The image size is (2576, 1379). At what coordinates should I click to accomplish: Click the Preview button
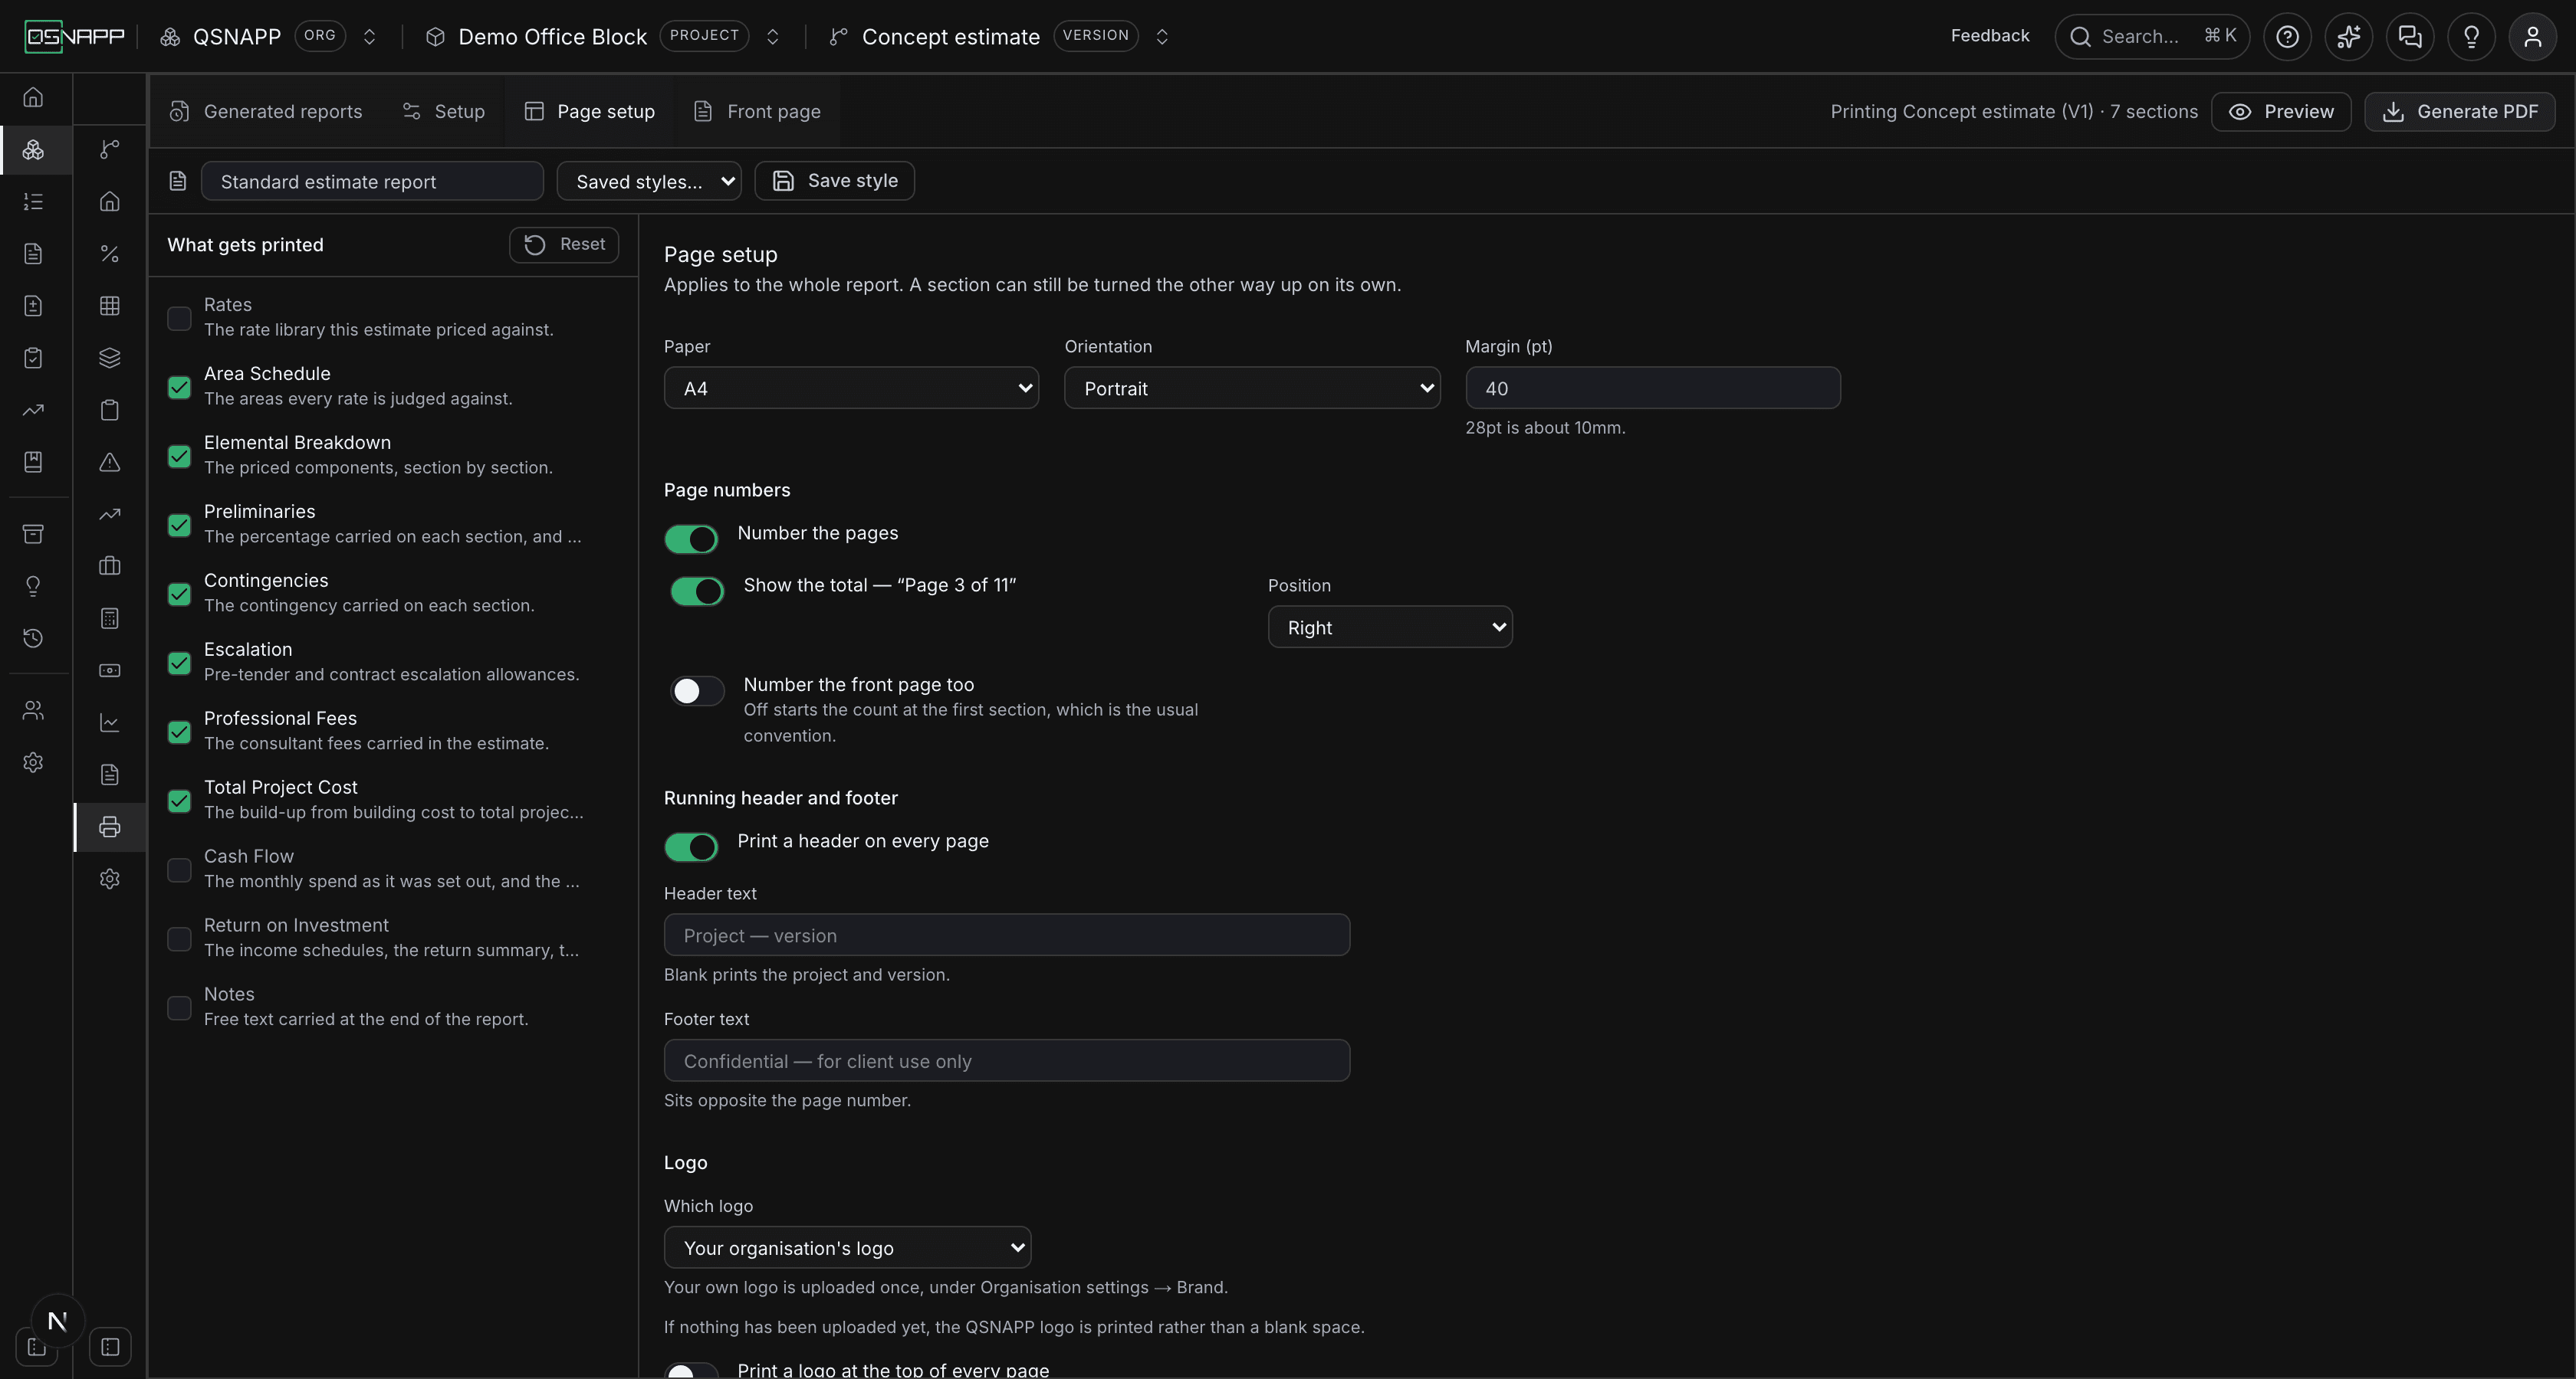(x=2280, y=111)
